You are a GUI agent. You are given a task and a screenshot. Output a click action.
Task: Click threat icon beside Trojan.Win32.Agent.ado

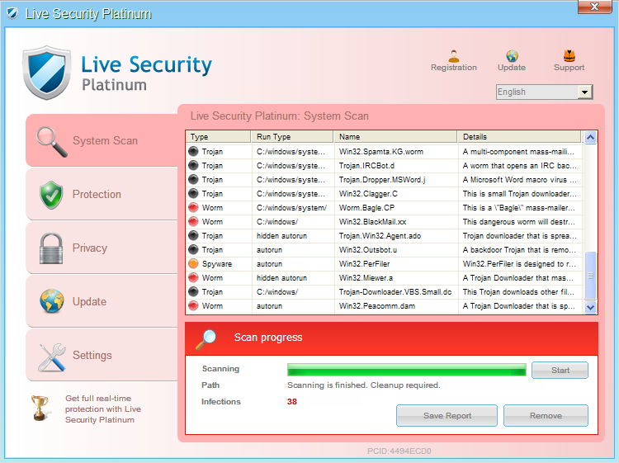(193, 236)
